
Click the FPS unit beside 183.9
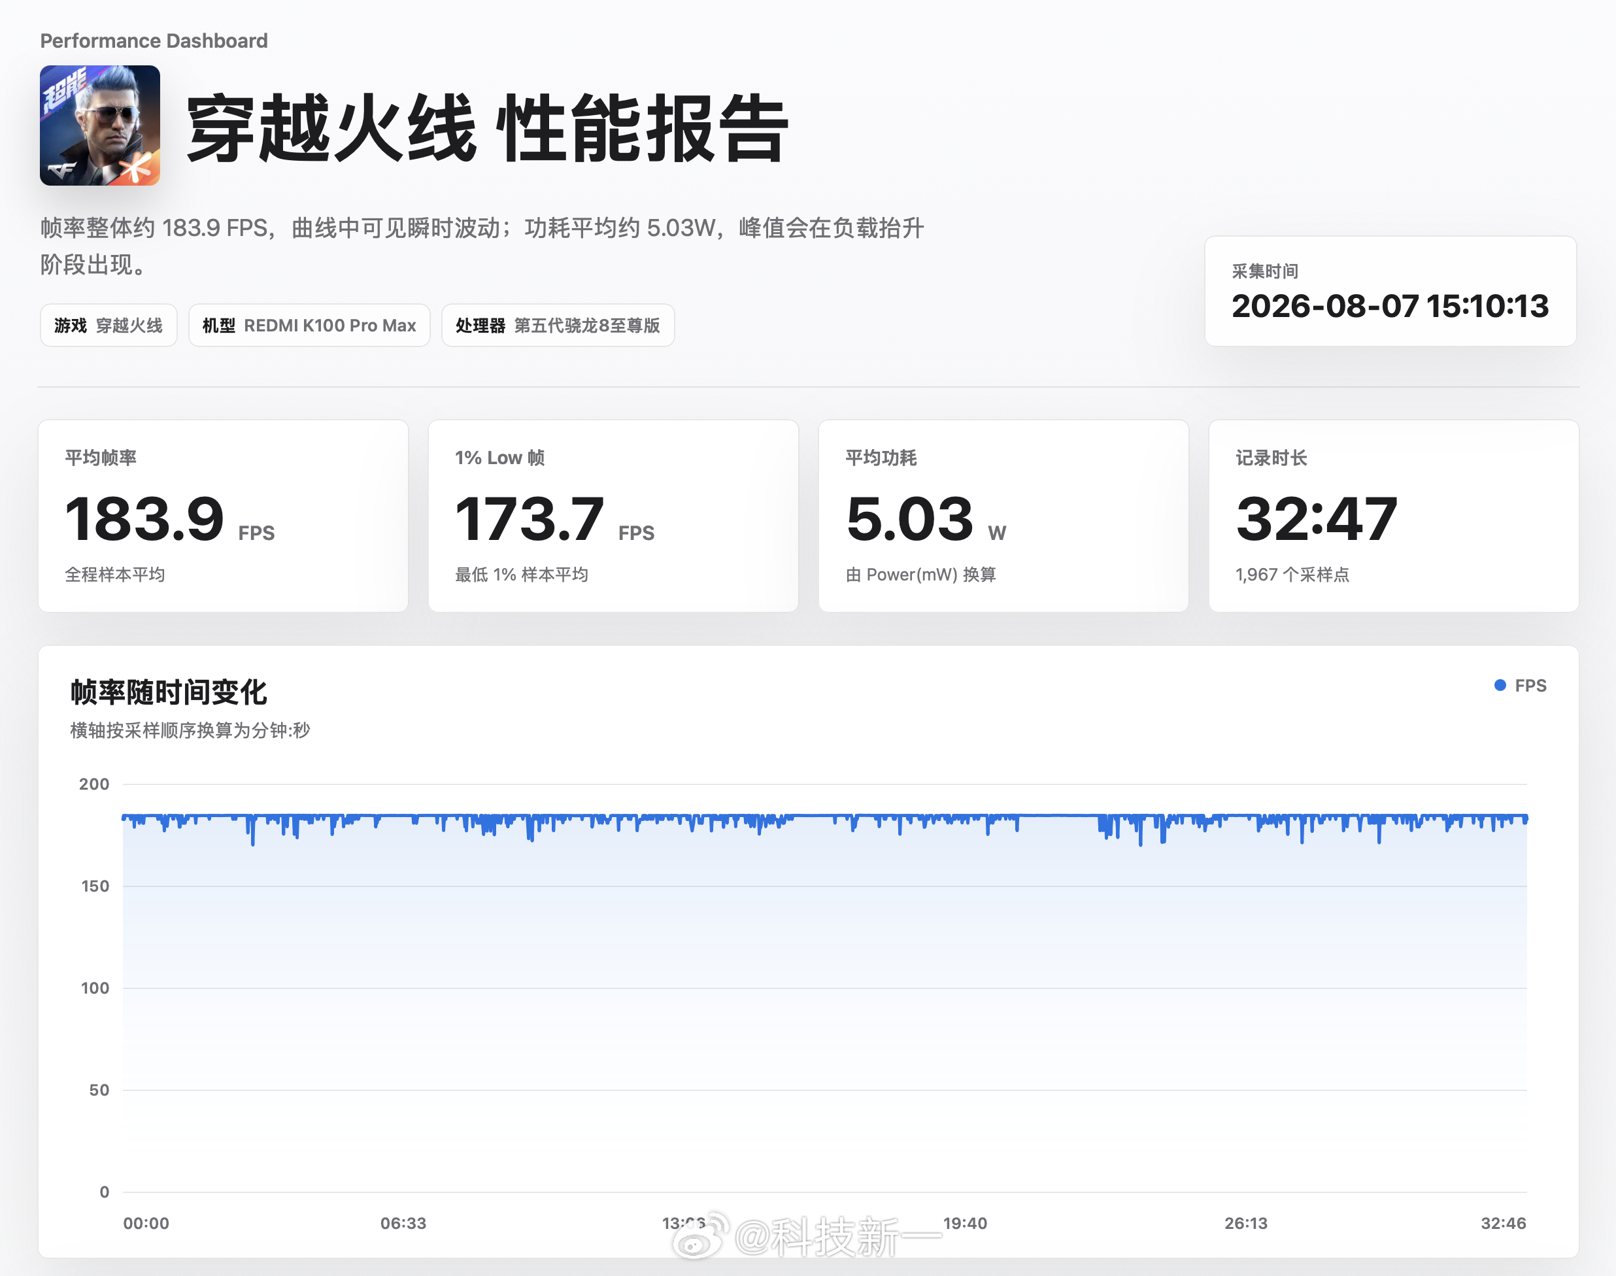(x=256, y=533)
